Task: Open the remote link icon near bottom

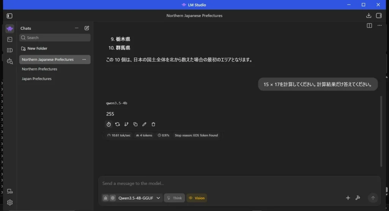Action: click(9, 191)
